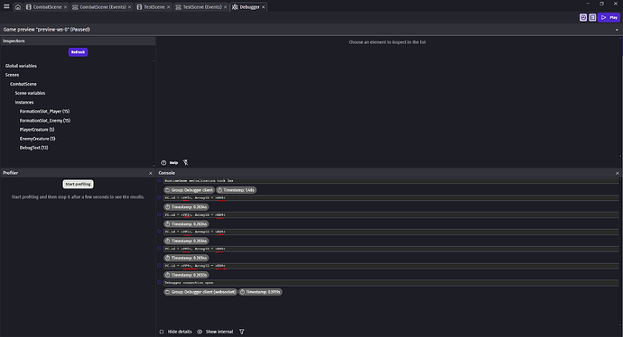The image size is (623, 337).
Task: Click the Timestamp 0.2033s tag
Action: (x=186, y=275)
